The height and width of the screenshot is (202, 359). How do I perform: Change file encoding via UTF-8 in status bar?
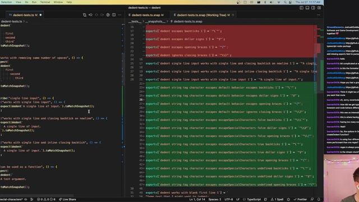[x=228, y=200]
